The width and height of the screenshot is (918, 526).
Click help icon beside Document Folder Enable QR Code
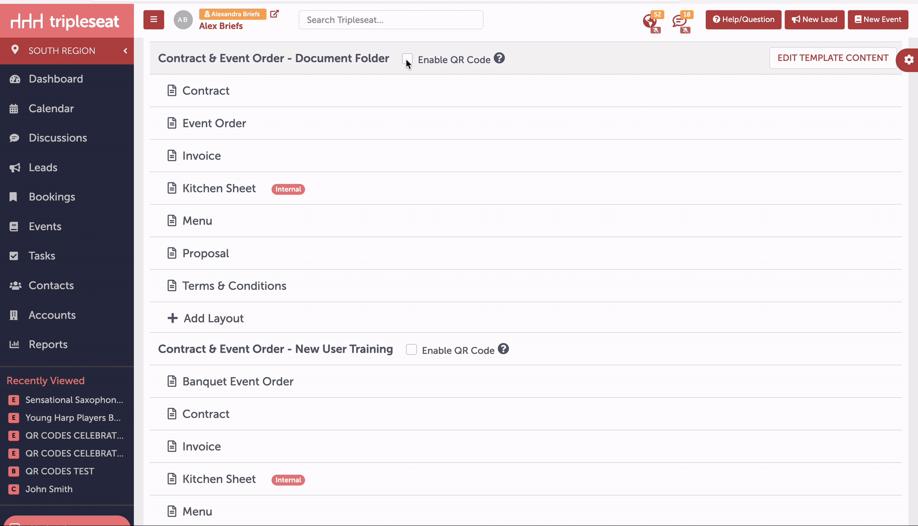click(x=499, y=58)
